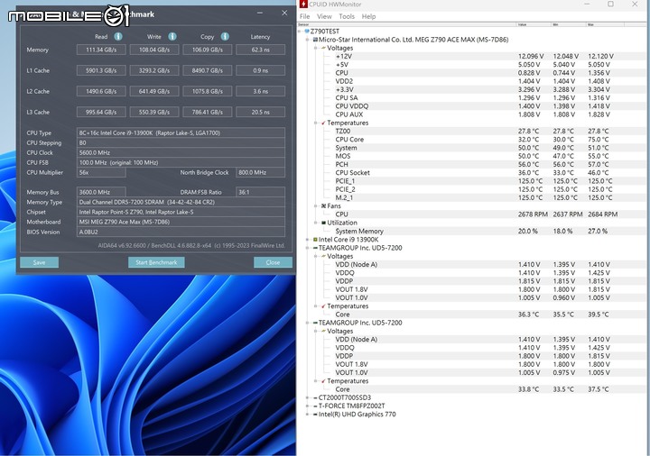Collapse the Fans group
Viewport: 650px width, 456px height.
click(316, 206)
